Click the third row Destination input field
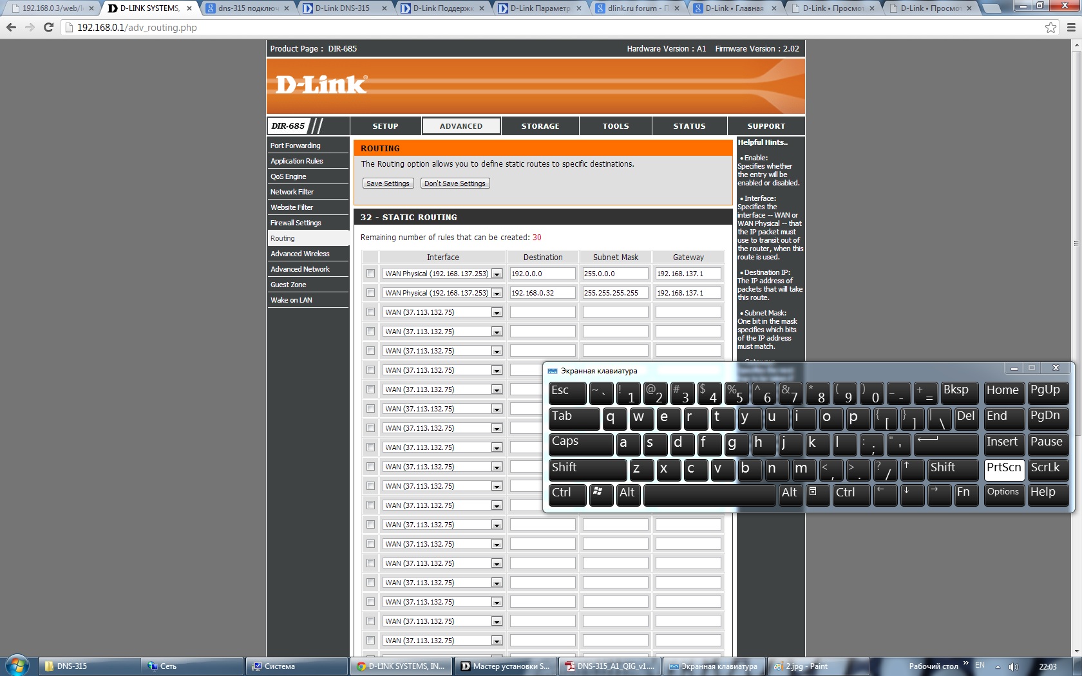Image resolution: width=1082 pixels, height=676 pixels. click(x=542, y=312)
